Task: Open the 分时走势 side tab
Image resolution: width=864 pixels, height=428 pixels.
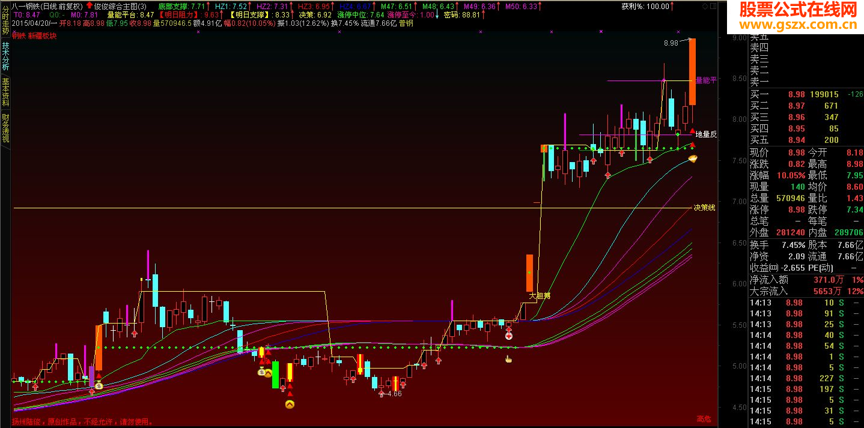Action: point(5,20)
